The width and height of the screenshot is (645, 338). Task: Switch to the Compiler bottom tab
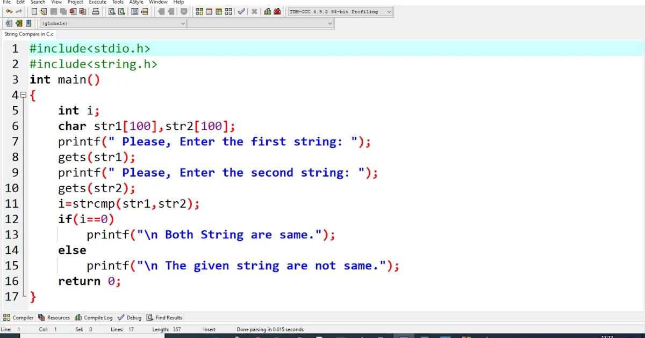(x=18, y=318)
